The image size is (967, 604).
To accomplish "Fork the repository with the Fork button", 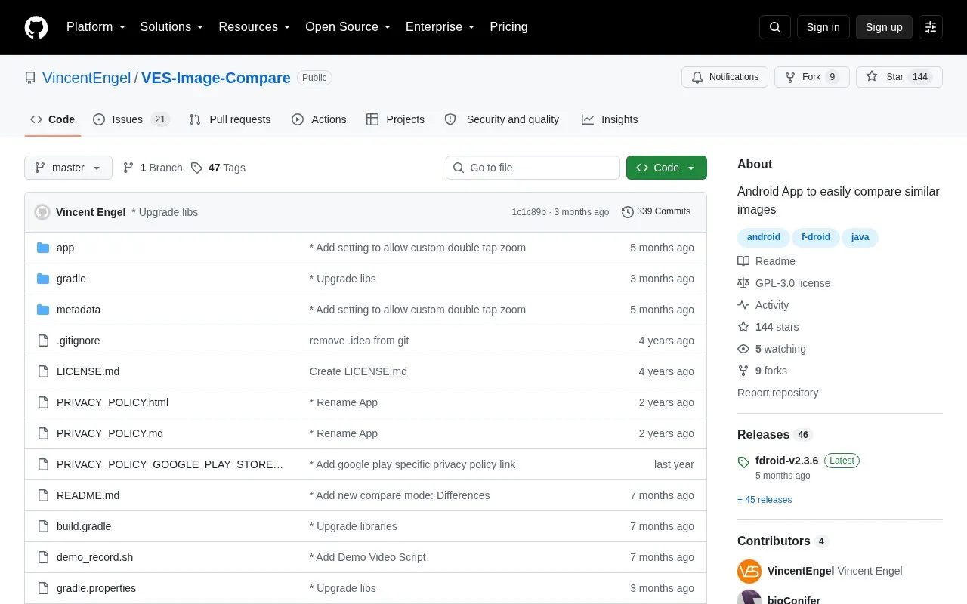I will pos(812,77).
